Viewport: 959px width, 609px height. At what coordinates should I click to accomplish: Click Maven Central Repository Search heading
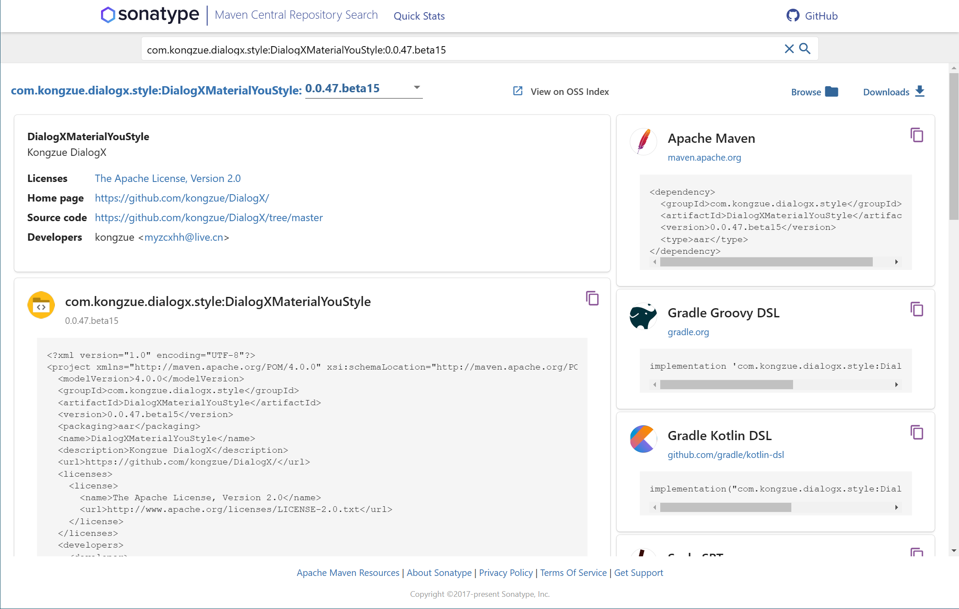pos(296,14)
